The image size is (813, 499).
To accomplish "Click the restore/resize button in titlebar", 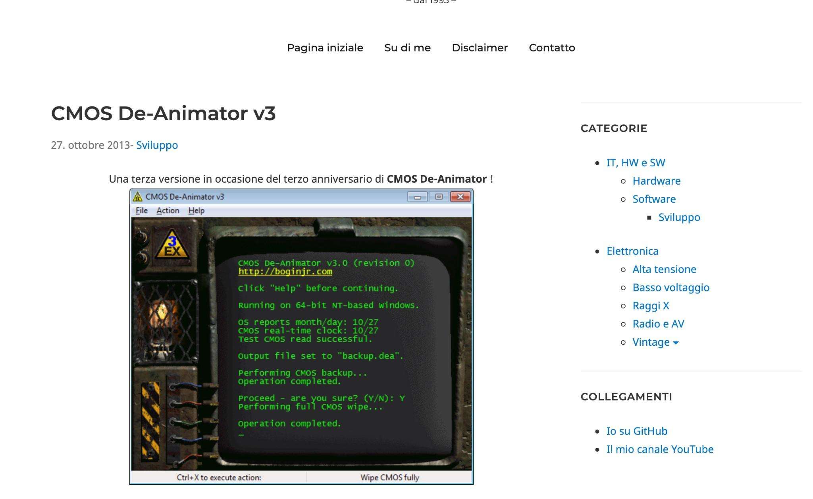I will point(438,197).
